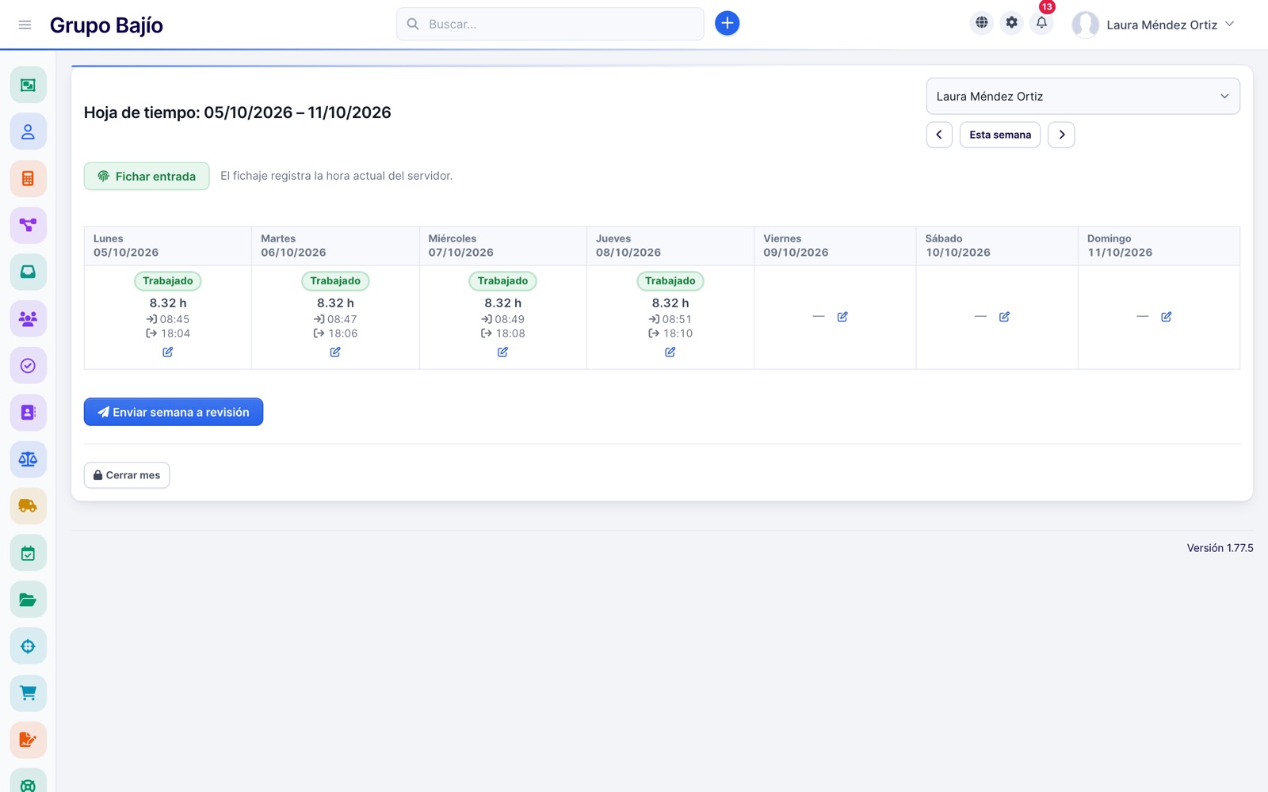Edit Viernes 09/10/2026 empty entry
The width and height of the screenshot is (1268, 792).
click(x=842, y=317)
